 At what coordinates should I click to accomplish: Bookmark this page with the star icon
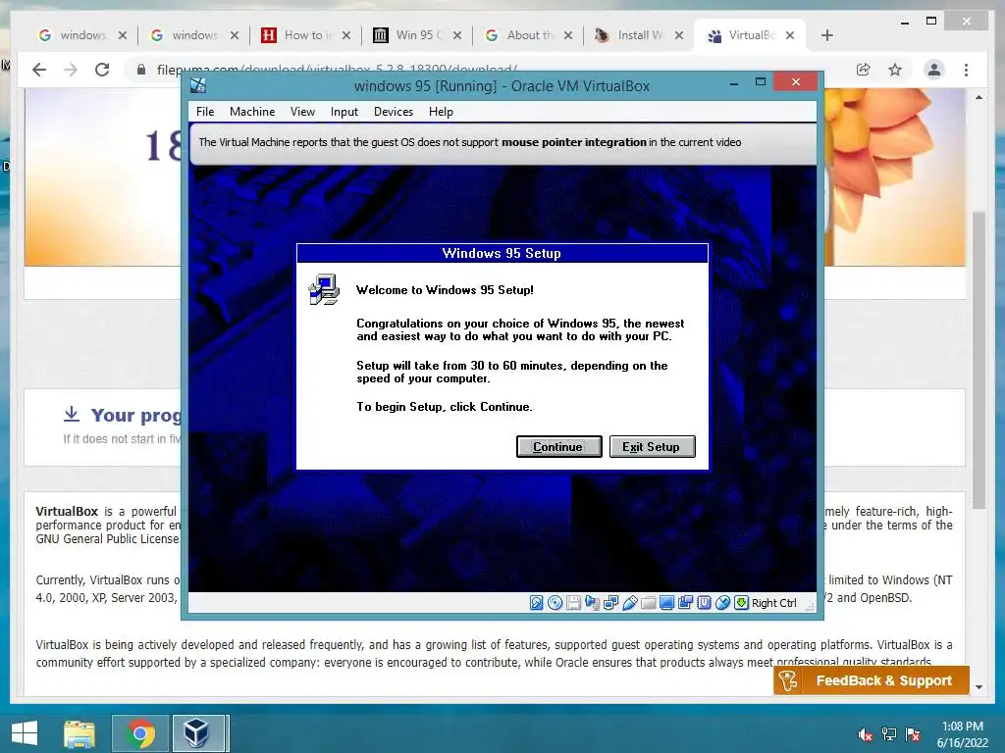pyautogui.click(x=895, y=70)
